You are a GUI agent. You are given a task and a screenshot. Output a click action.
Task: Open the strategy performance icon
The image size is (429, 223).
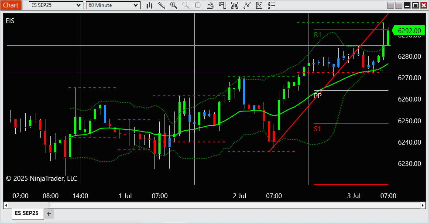259,5
